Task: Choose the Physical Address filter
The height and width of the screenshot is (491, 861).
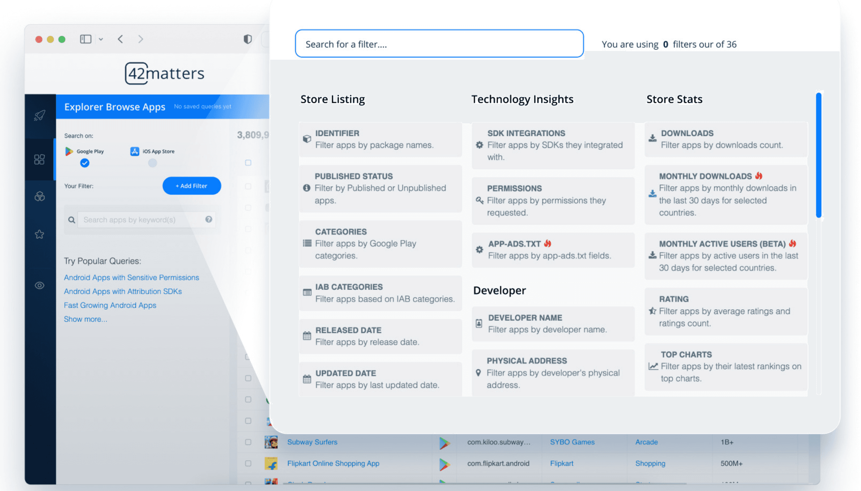Action: pos(553,373)
